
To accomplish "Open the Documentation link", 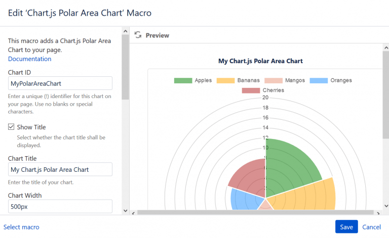I will [x=29, y=59].
